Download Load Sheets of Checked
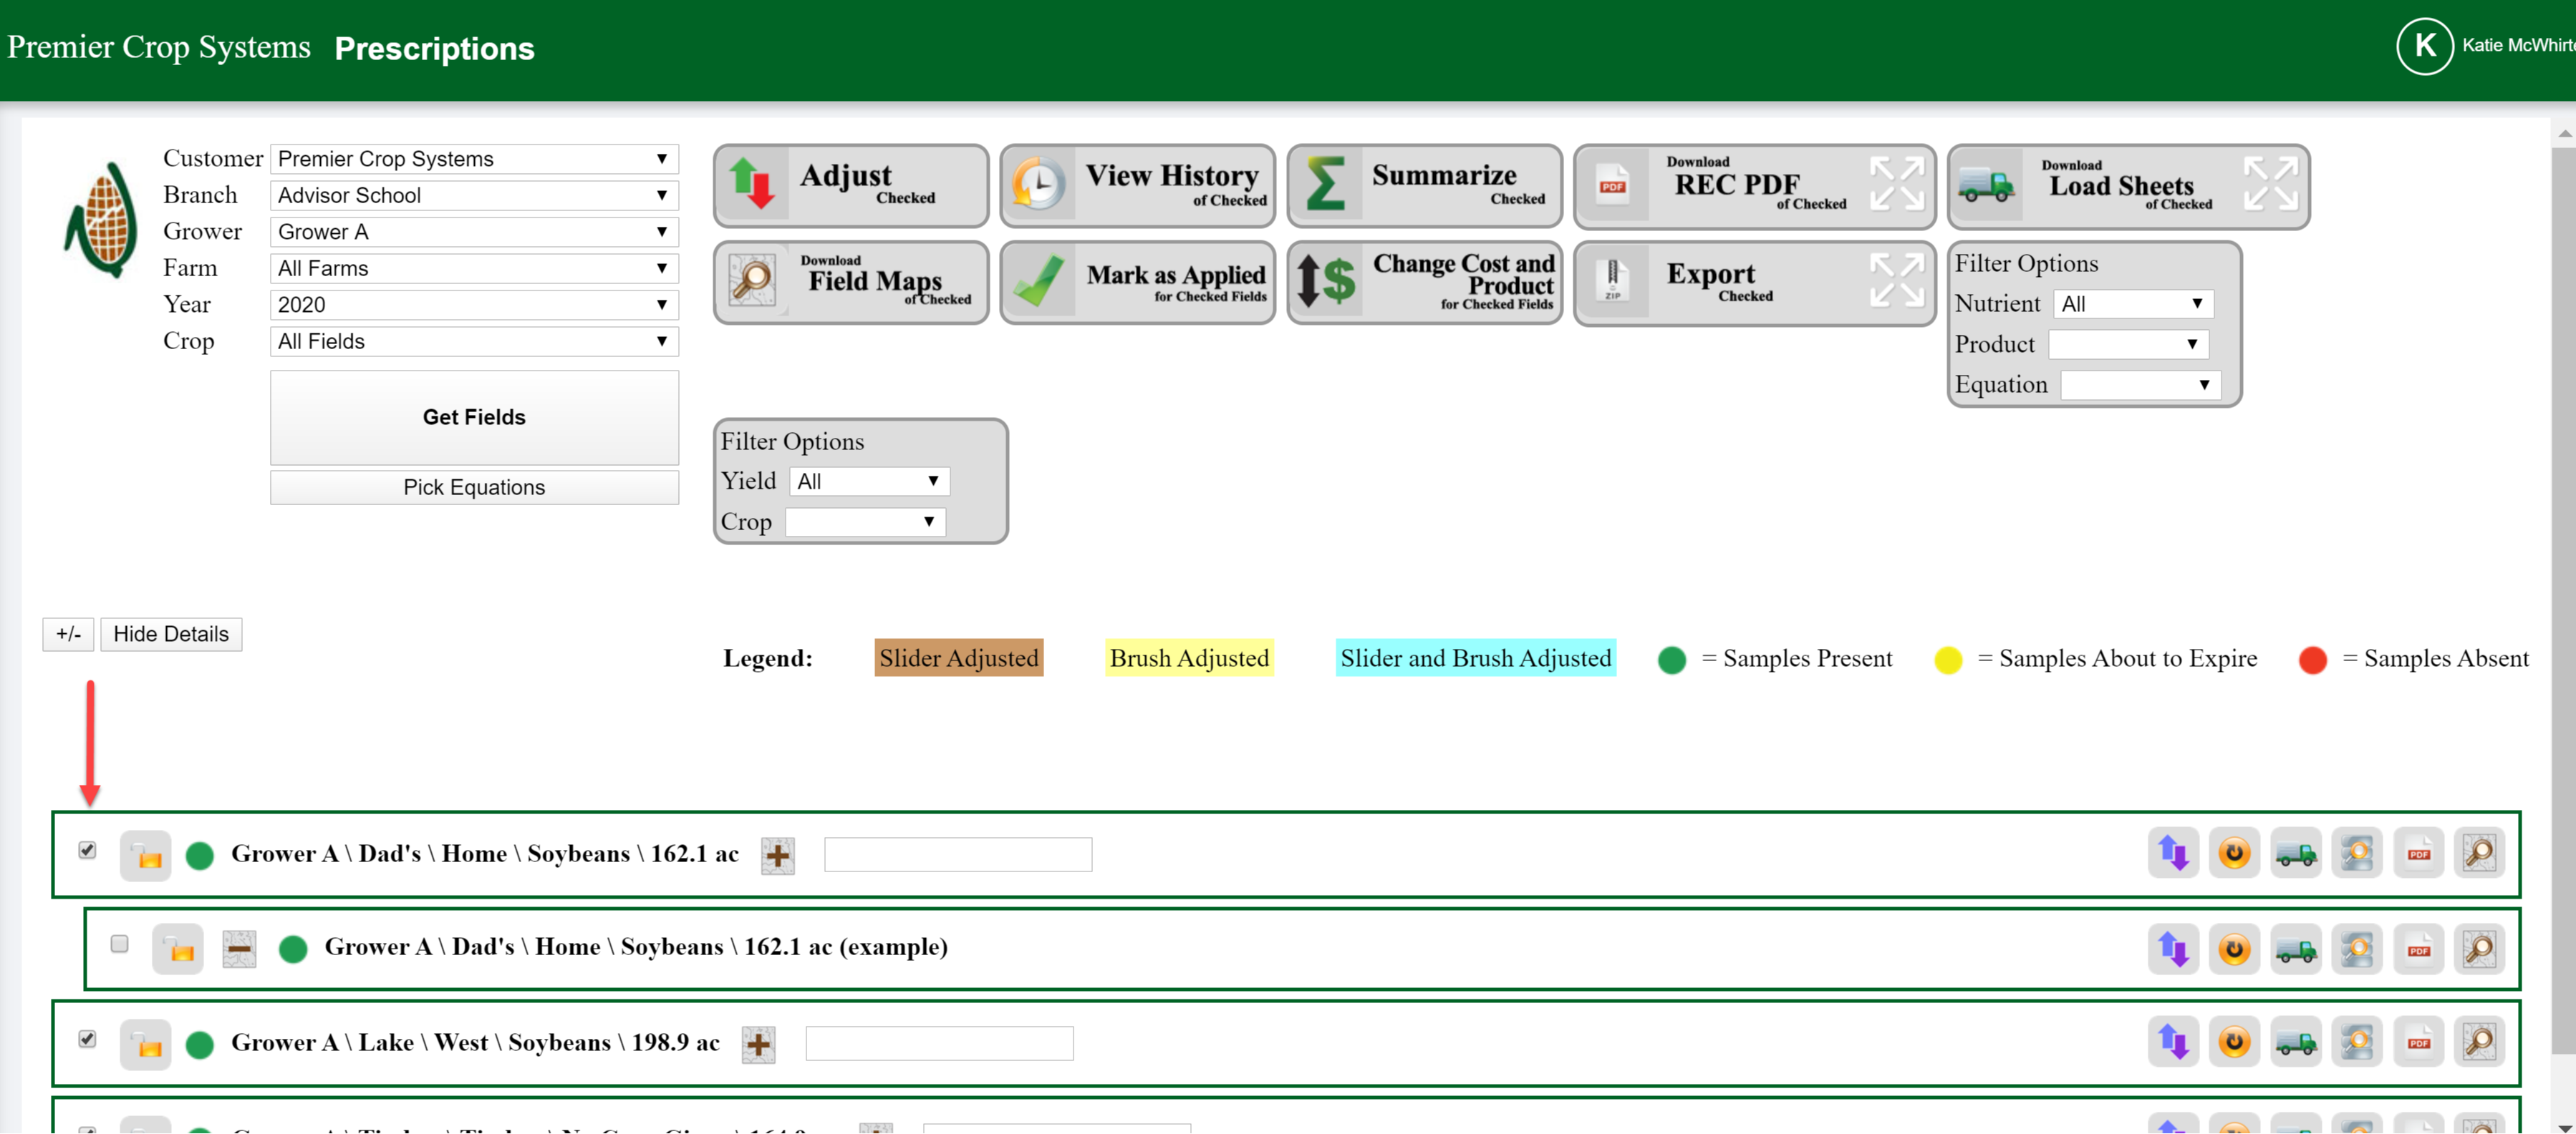This screenshot has width=2576, height=1134. coord(2127,186)
